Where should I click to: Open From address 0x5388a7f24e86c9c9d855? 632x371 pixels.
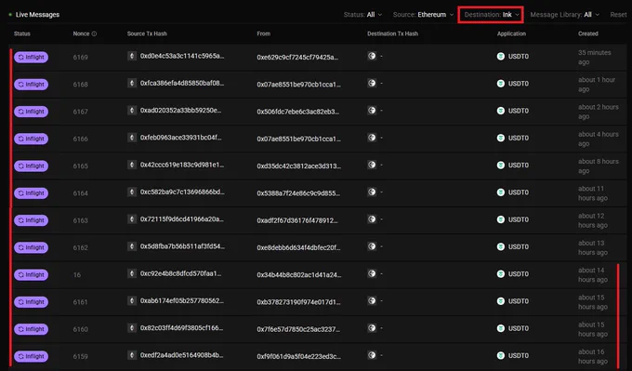[298, 193]
